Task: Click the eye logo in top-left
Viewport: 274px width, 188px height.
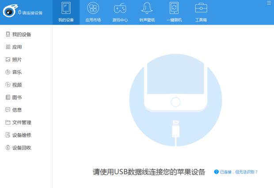Action: tap(10, 11)
